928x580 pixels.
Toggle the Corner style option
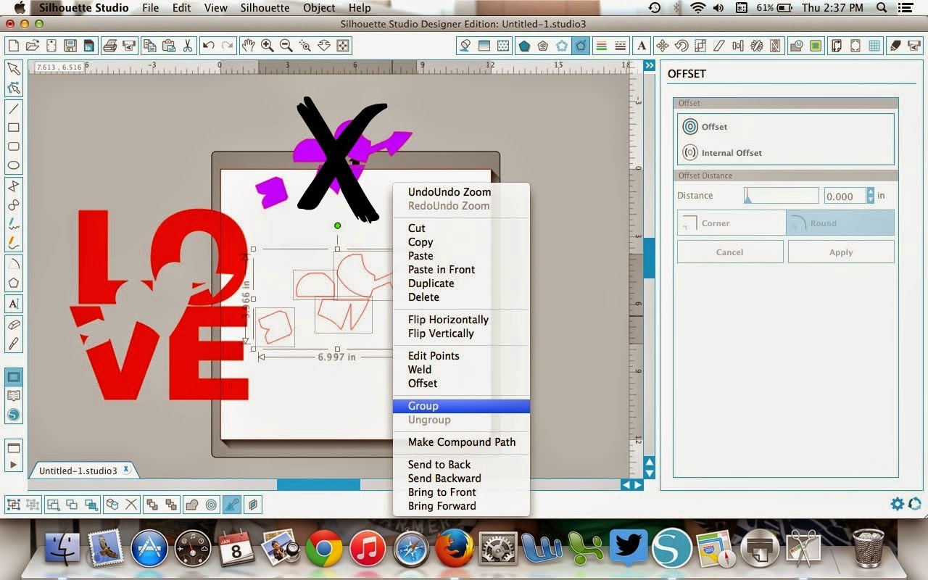(x=732, y=223)
